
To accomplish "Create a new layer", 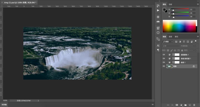I will (x=190, y=105).
